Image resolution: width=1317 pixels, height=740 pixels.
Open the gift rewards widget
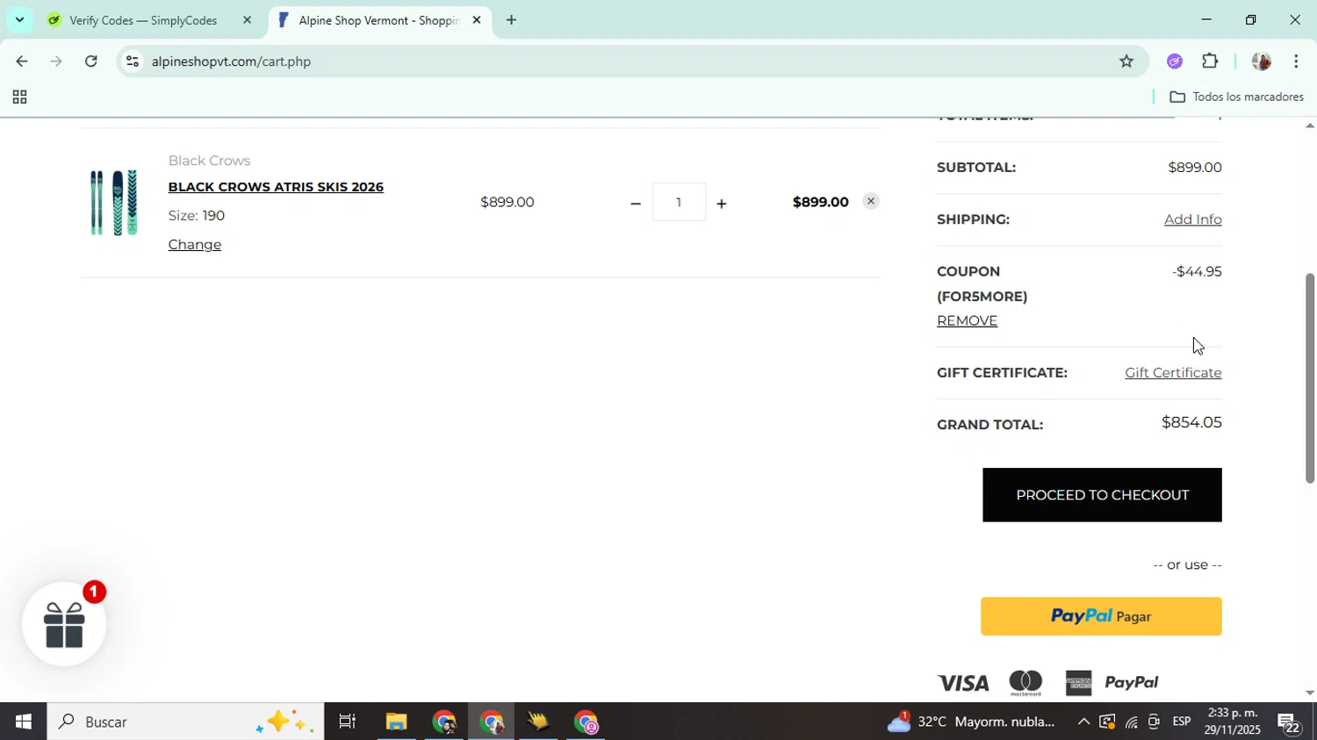[x=64, y=624]
